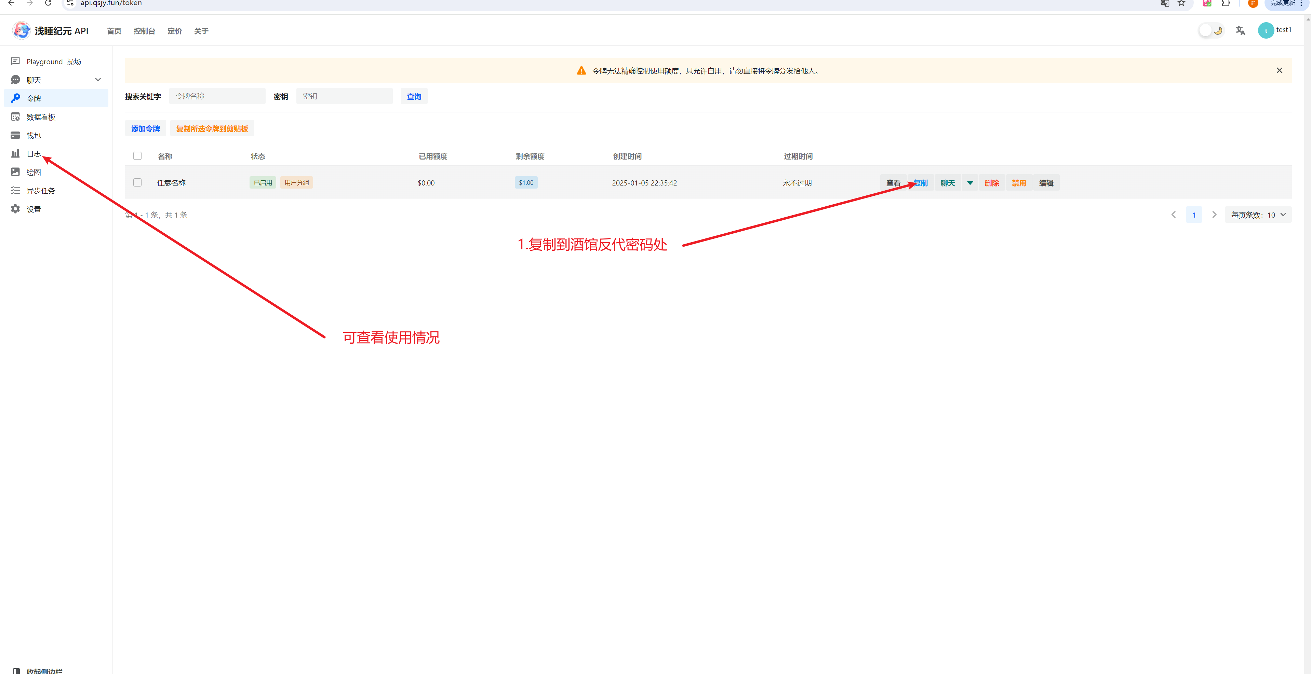
Task: Open the Console nav item
Action: pyautogui.click(x=144, y=31)
